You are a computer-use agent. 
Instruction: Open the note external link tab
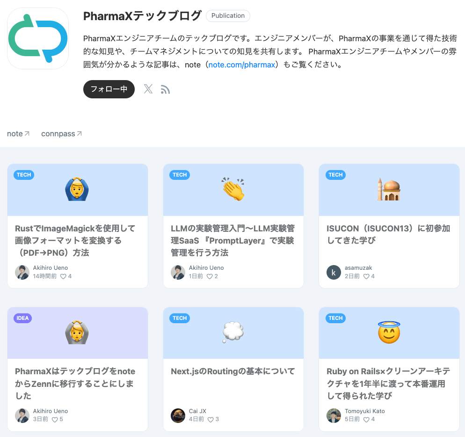pos(18,134)
